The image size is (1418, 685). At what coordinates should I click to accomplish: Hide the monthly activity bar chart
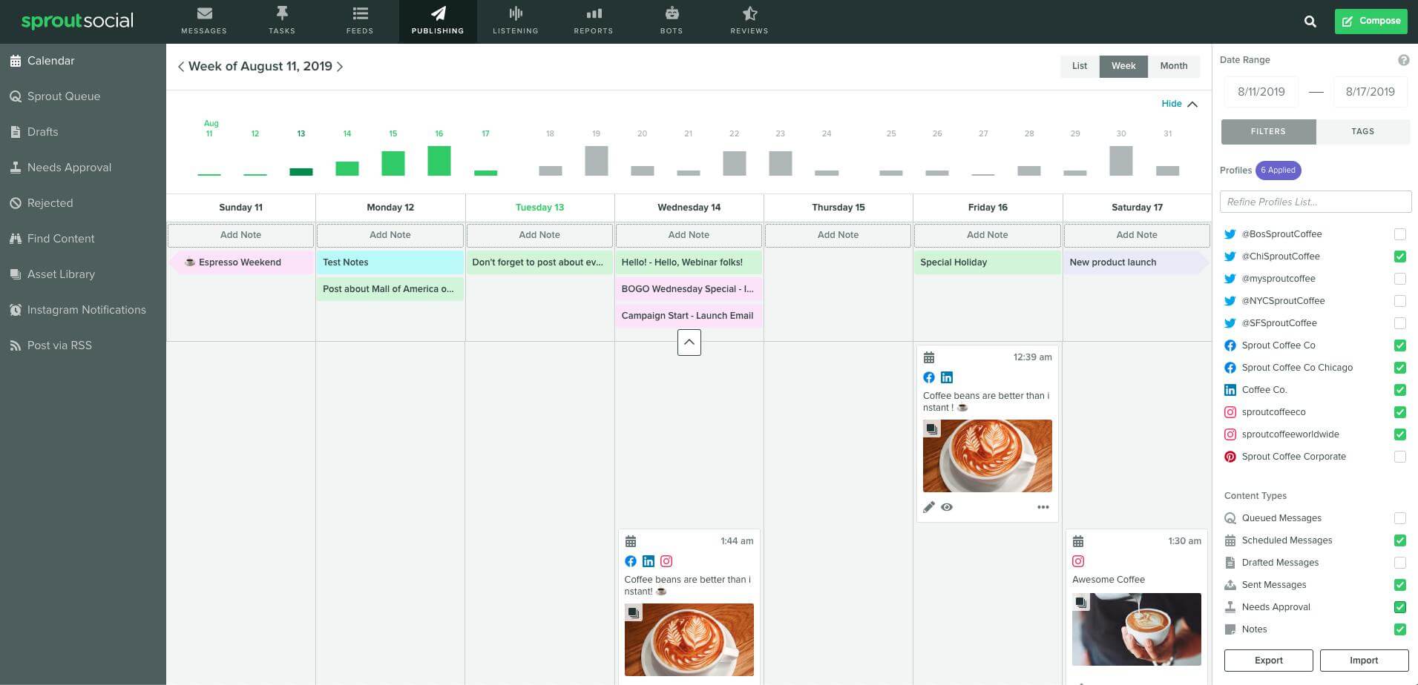1179,104
